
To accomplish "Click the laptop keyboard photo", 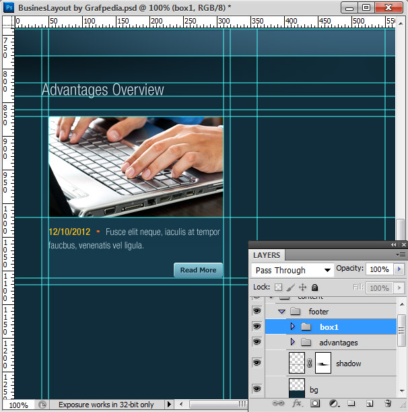I will [136, 167].
